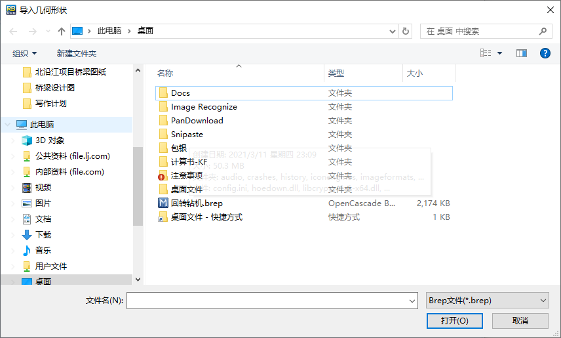The image size is (561, 338).
Task: Select the Docs folder
Action: point(304,93)
